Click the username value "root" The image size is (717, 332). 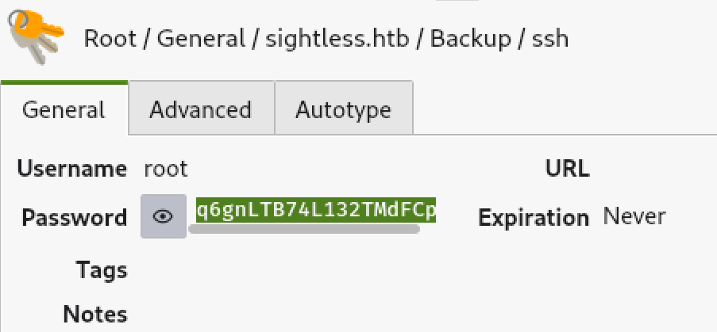point(165,169)
